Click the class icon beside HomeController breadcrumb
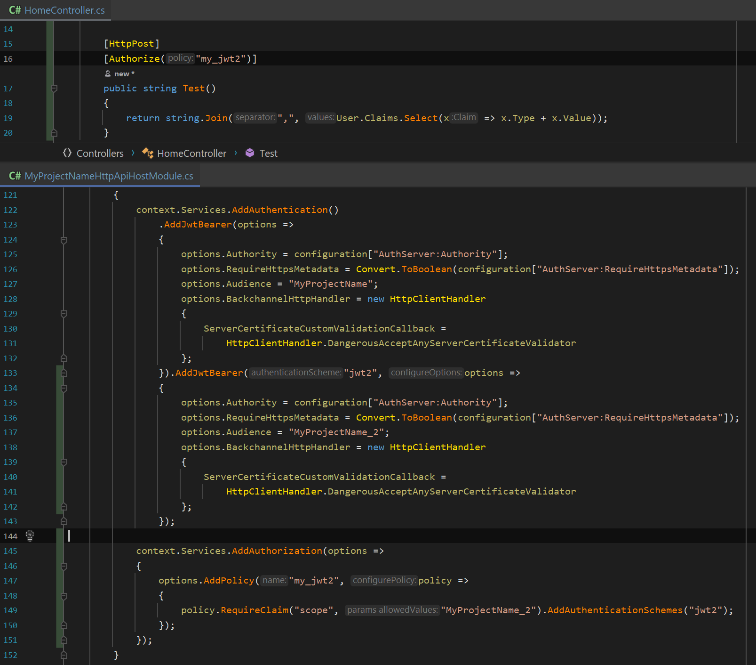 tap(148, 153)
